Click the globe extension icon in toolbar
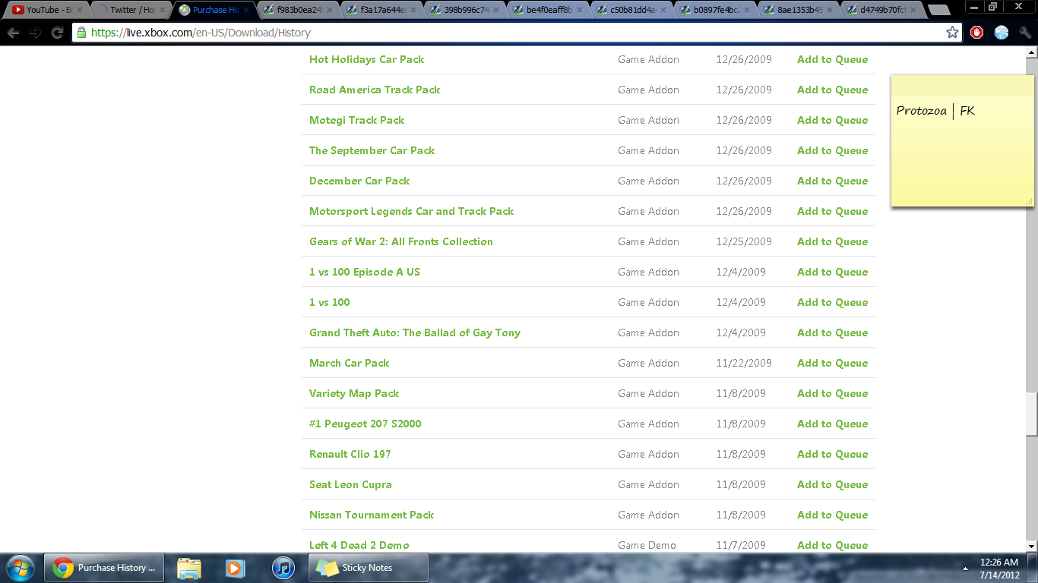 1002,33
